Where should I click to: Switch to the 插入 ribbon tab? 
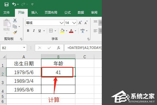point(34,13)
